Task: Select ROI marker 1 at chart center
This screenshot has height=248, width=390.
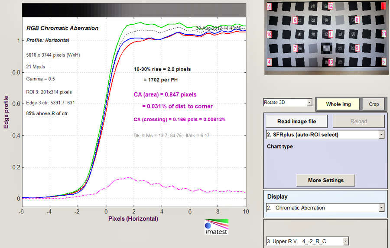Action: tap(331, 34)
